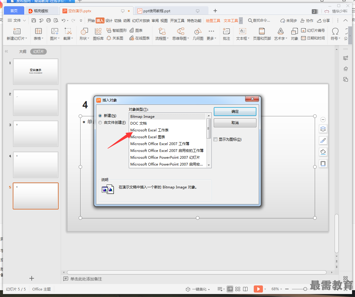355x297 pixels.
Task: Switch to slide sorter grid view
Action: [x=238, y=289]
